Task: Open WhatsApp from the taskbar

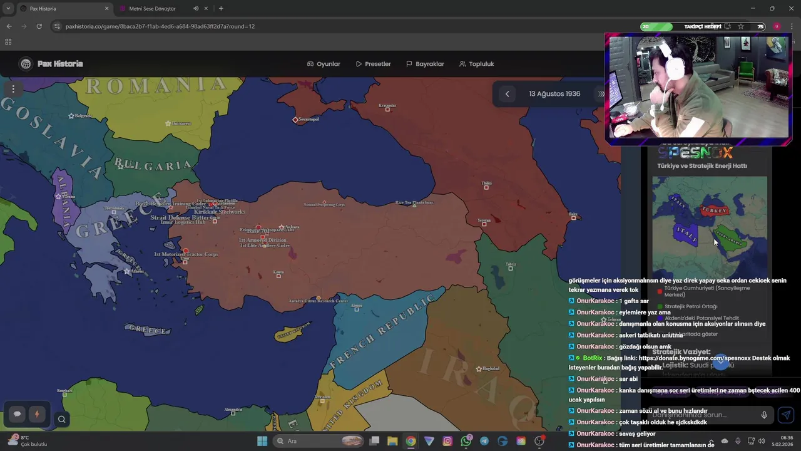Action: tap(466, 441)
